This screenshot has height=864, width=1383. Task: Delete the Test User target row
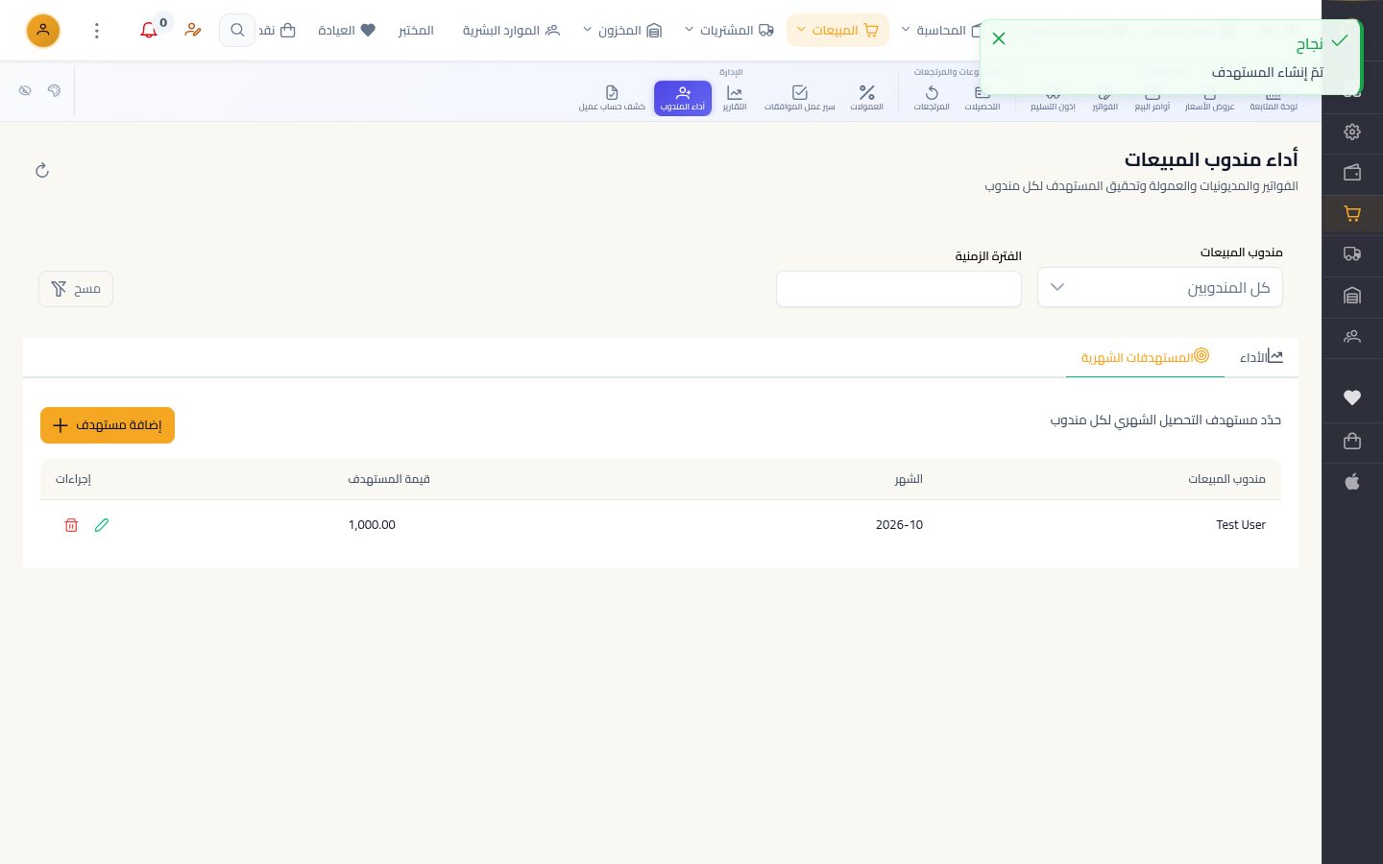point(71,525)
